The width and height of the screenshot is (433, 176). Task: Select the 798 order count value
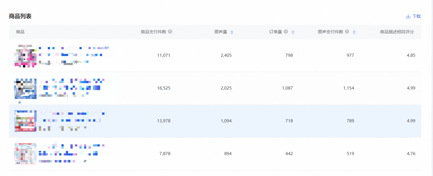coord(289,55)
